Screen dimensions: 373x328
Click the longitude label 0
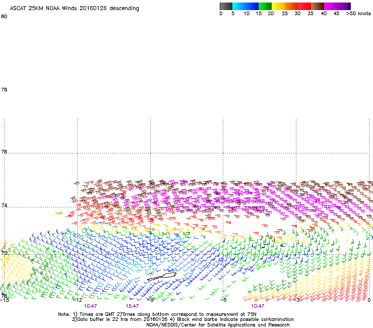click(369, 300)
